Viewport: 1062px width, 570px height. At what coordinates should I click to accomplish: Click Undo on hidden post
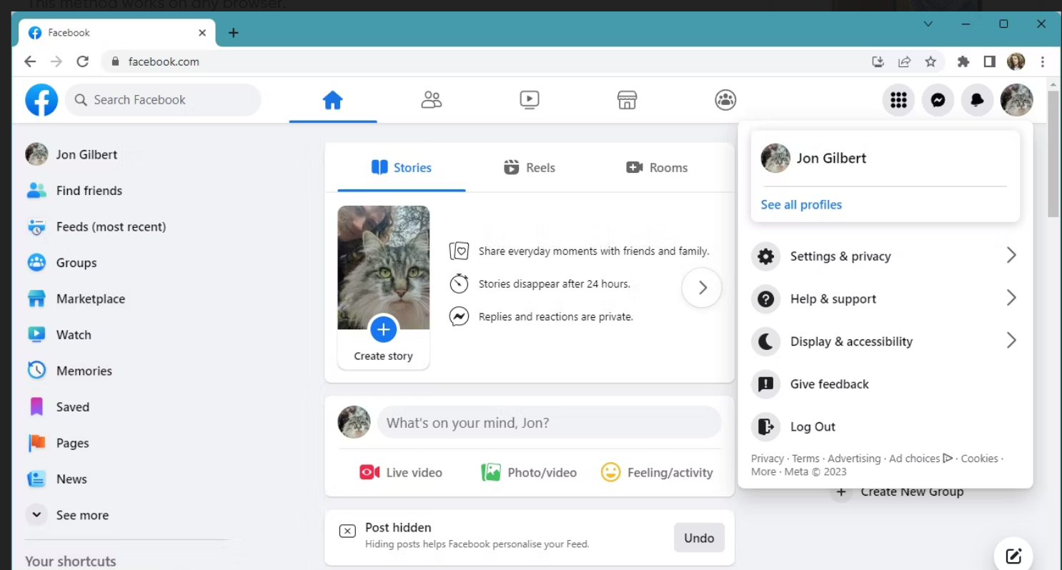click(699, 538)
